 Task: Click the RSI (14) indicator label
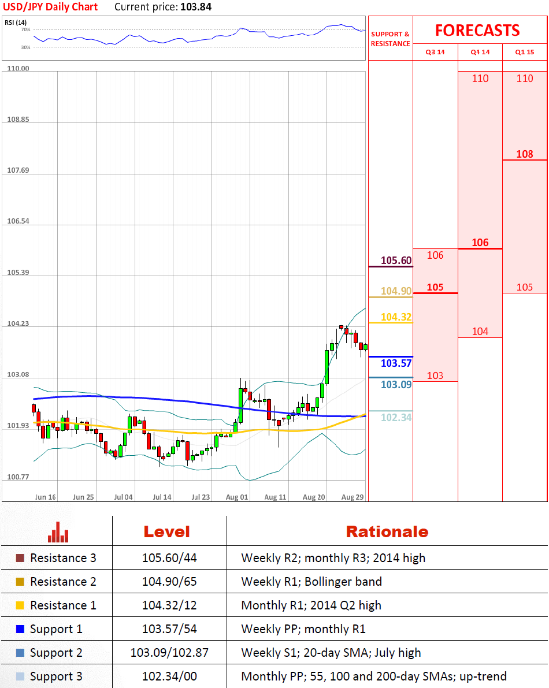16,23
